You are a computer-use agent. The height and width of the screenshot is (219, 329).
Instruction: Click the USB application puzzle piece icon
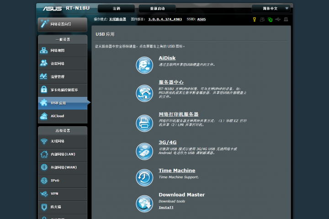pyautogui.click(x=44, y=103)
